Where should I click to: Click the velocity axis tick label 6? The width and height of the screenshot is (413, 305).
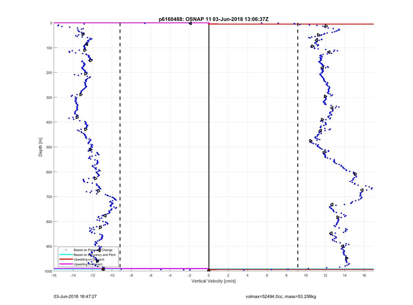(267, 276)
